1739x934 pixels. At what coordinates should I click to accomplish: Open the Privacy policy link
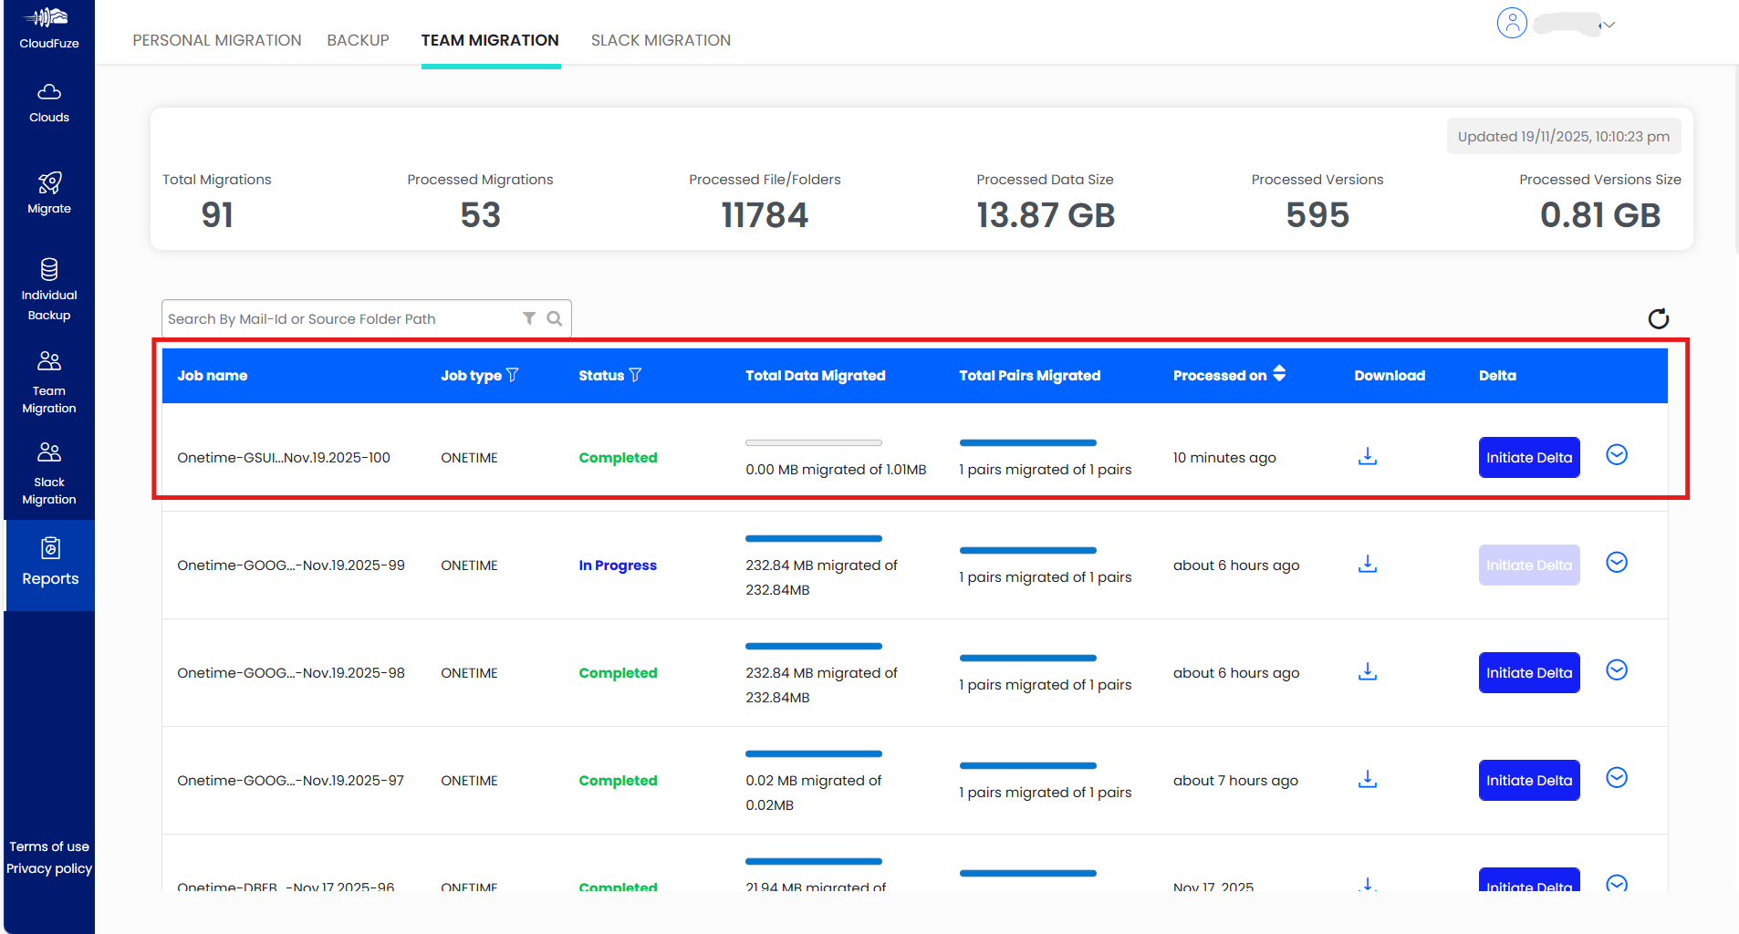pyautogui.click(x=49, y=868)
